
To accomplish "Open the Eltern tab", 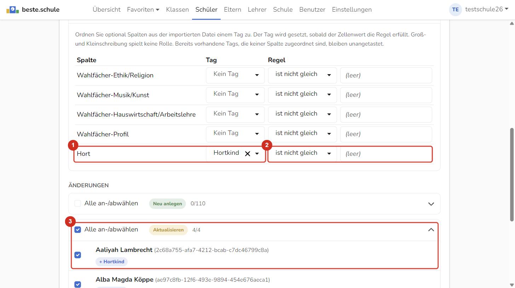I will pyautogui.click(x=232, y=10).
